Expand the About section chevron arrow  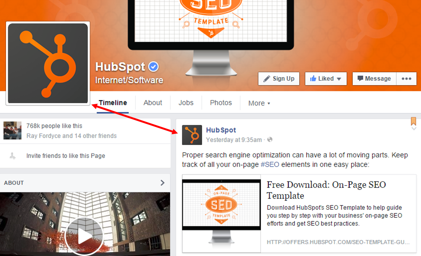coord(163,183)
